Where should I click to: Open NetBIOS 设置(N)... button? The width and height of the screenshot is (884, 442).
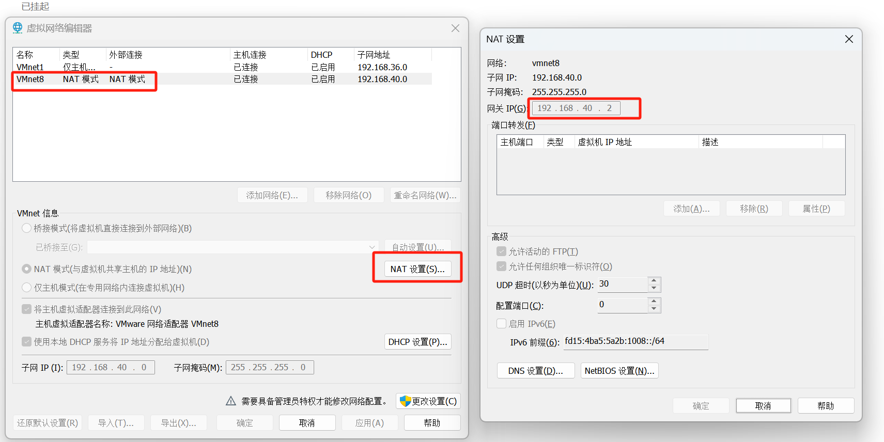click(619, 371)
